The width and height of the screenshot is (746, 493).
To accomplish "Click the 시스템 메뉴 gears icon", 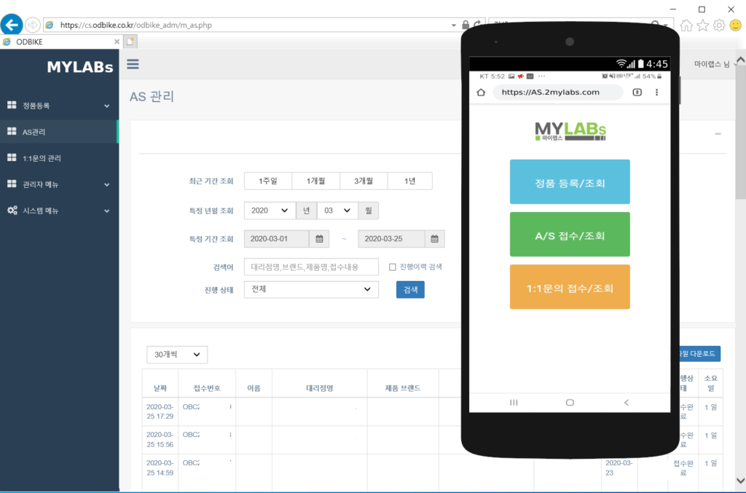I will pos(12,210).
